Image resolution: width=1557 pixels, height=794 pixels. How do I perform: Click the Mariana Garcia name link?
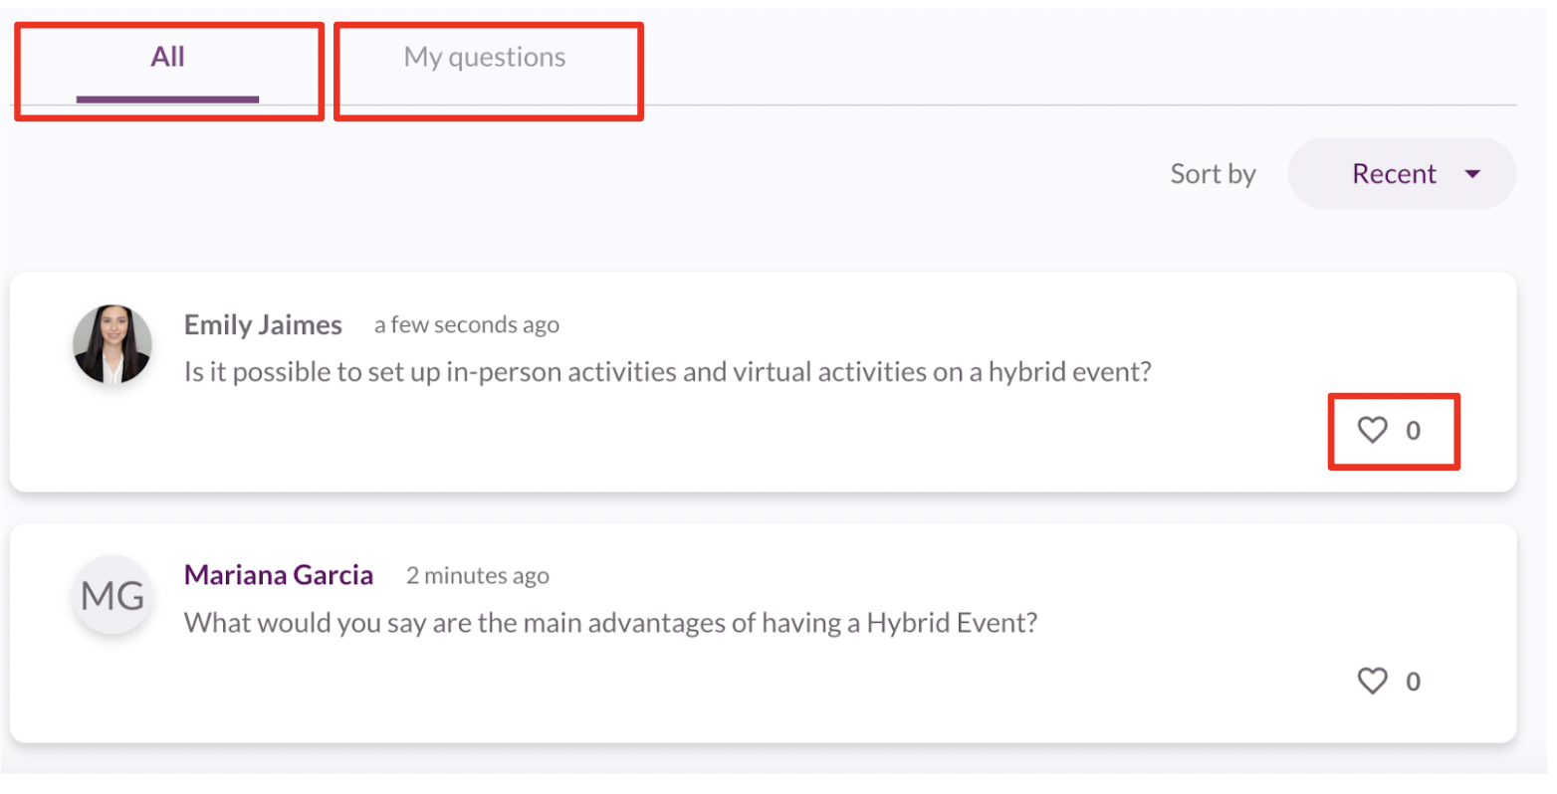pos(279,575)
